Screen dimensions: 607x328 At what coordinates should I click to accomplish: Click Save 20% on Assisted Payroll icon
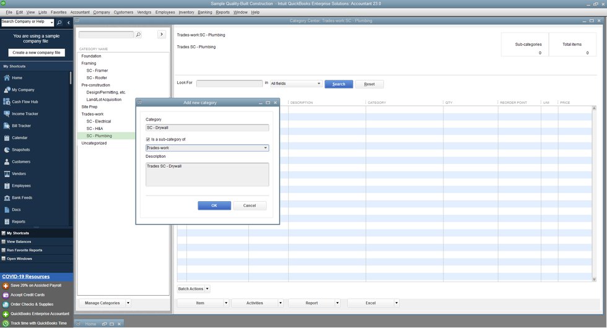(x=6, y=286)
